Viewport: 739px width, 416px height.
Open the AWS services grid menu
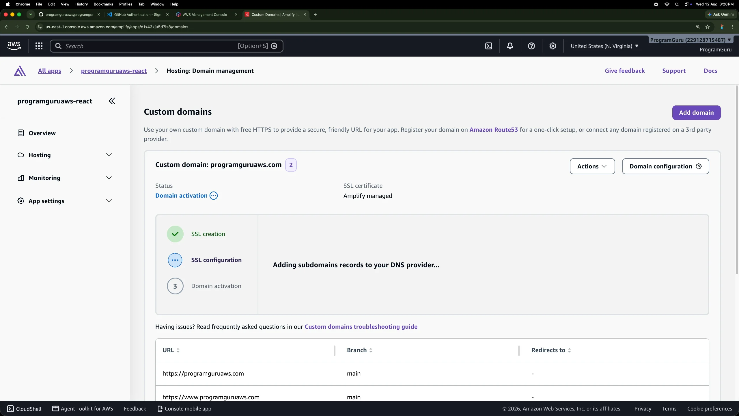pyautogui.click(x=39, y=46)
